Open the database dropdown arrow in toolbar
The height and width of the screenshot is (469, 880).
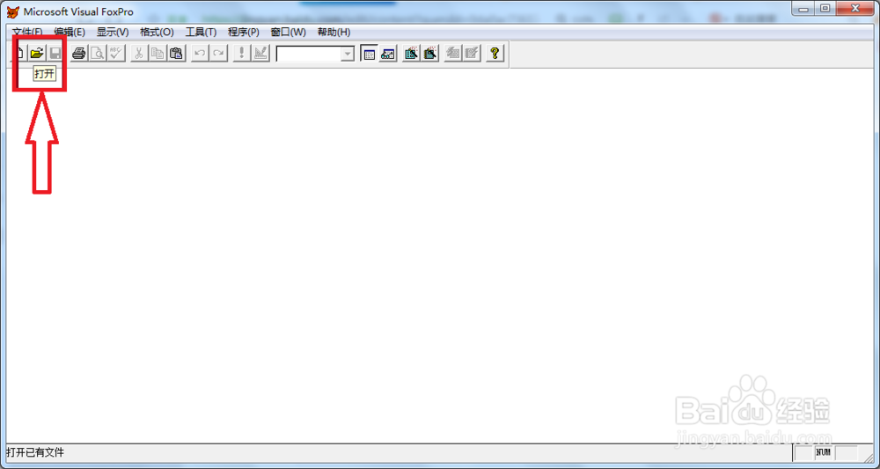[x=348, y=54]
